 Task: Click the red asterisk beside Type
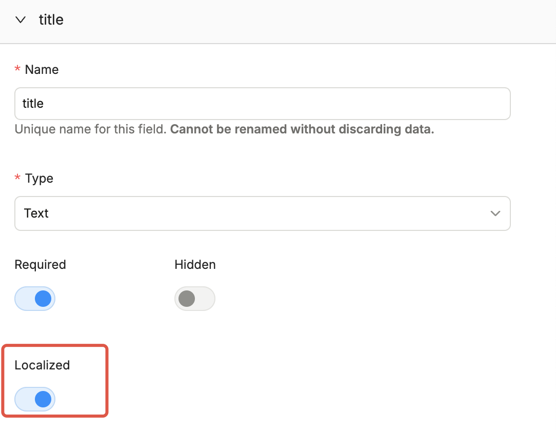pos(17,179)
